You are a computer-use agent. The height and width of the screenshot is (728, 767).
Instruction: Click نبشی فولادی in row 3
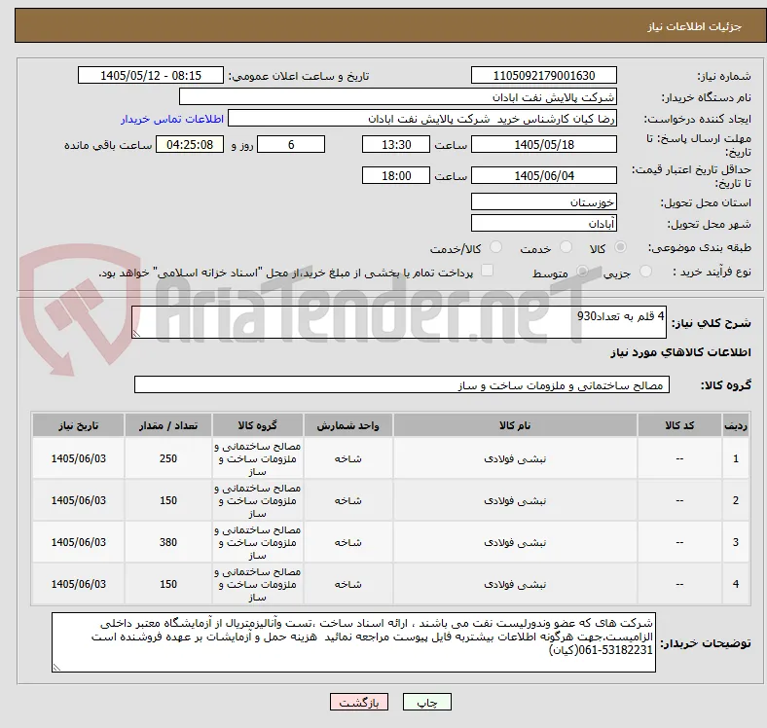pos(515,542)
